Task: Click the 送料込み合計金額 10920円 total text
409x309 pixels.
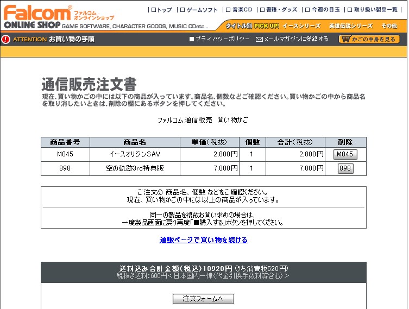Action: pos(176,269)
